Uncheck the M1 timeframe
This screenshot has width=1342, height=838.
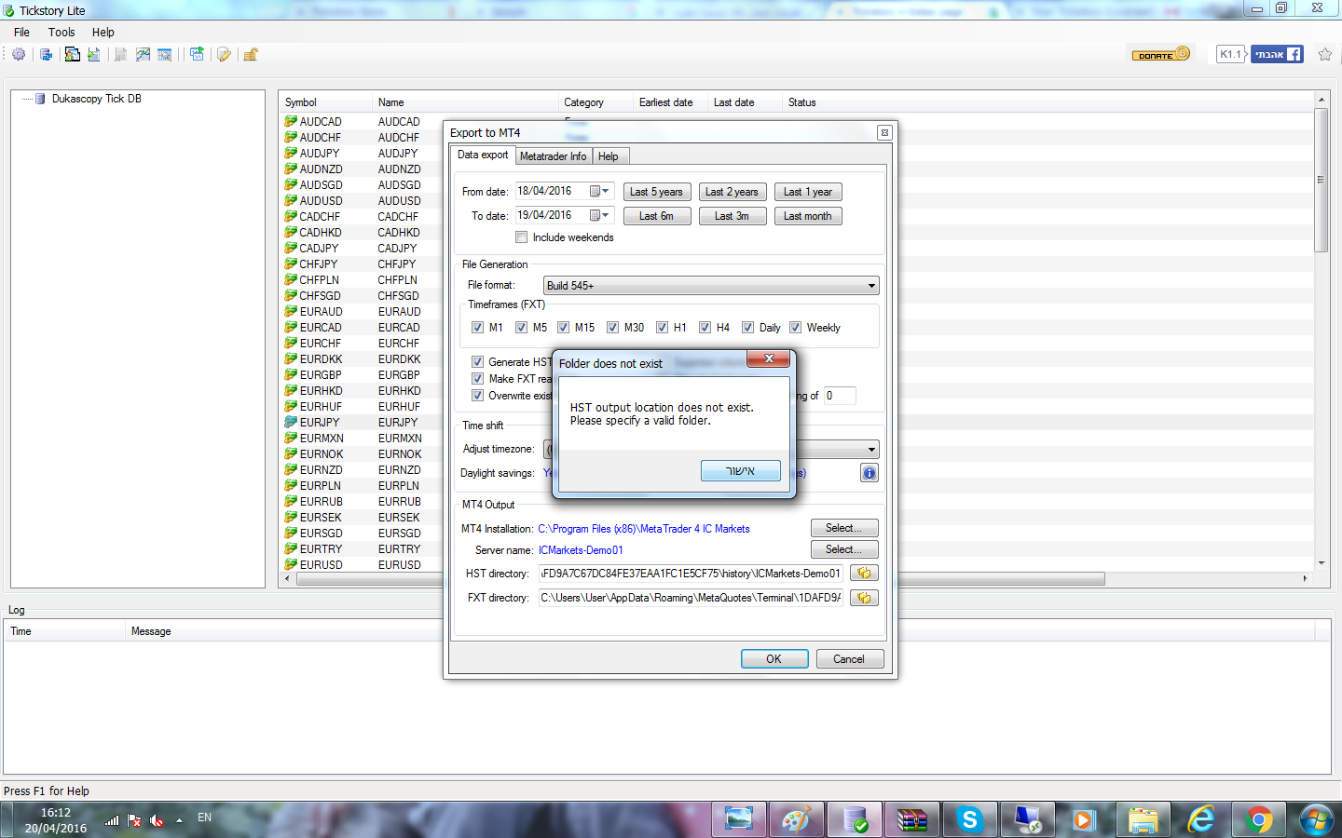(477, 328)
